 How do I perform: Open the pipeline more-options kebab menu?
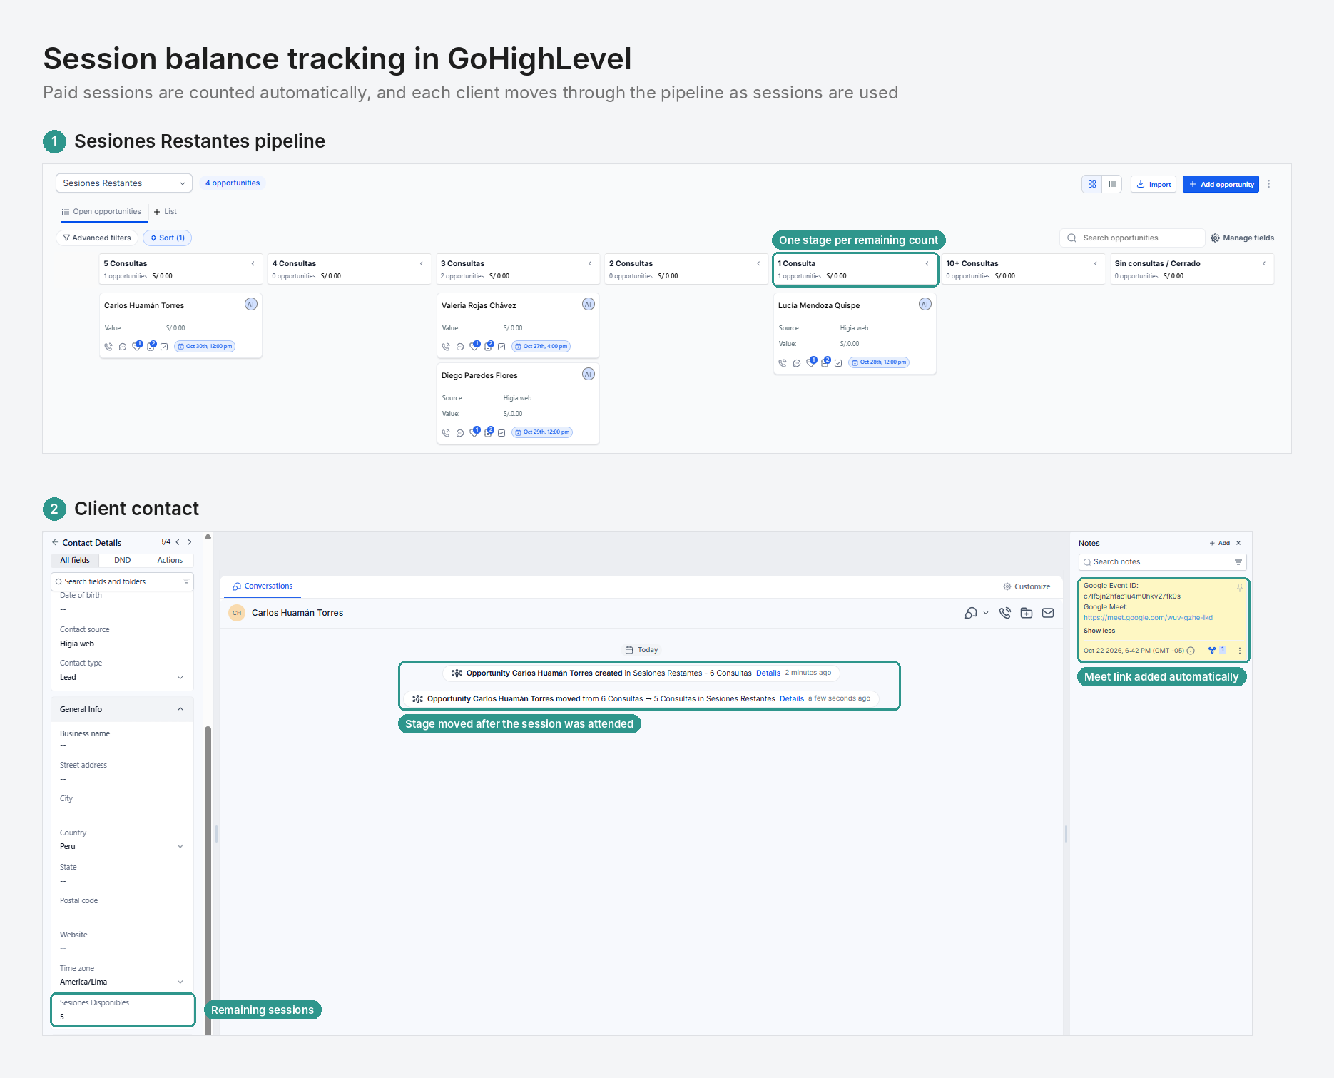click(x=1269, y=184)
